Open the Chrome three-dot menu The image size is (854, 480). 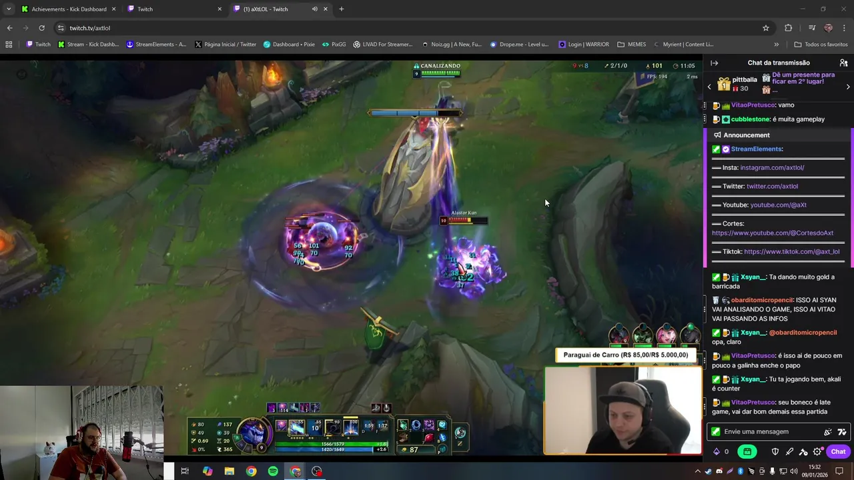point(845,28)
